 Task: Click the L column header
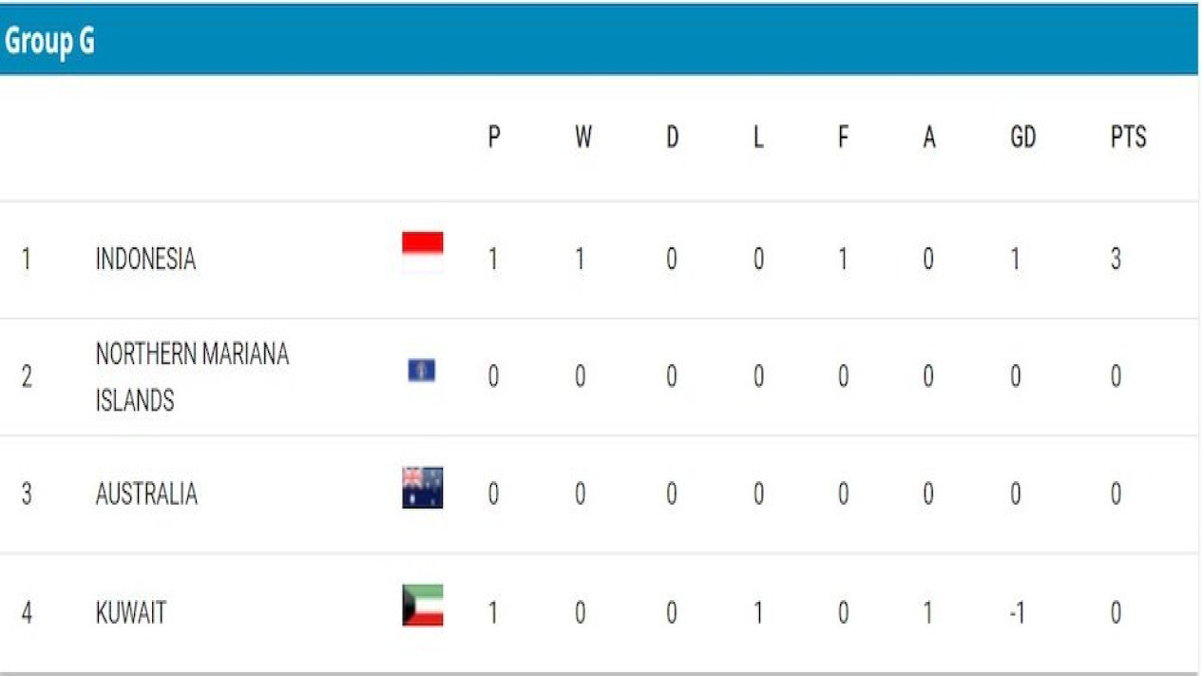coord(758,138)
